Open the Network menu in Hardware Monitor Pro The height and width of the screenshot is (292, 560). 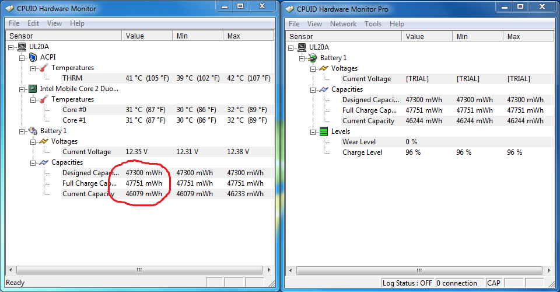pos(343,24)
